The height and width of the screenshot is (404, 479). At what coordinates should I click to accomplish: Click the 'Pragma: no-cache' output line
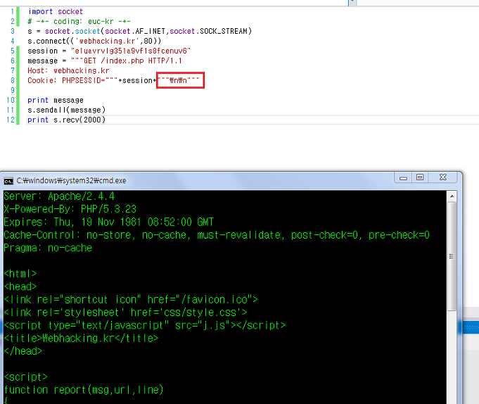(48, 248)
